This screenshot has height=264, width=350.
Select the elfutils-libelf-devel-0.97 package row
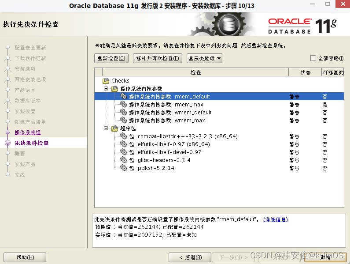[x=219, y=152]
